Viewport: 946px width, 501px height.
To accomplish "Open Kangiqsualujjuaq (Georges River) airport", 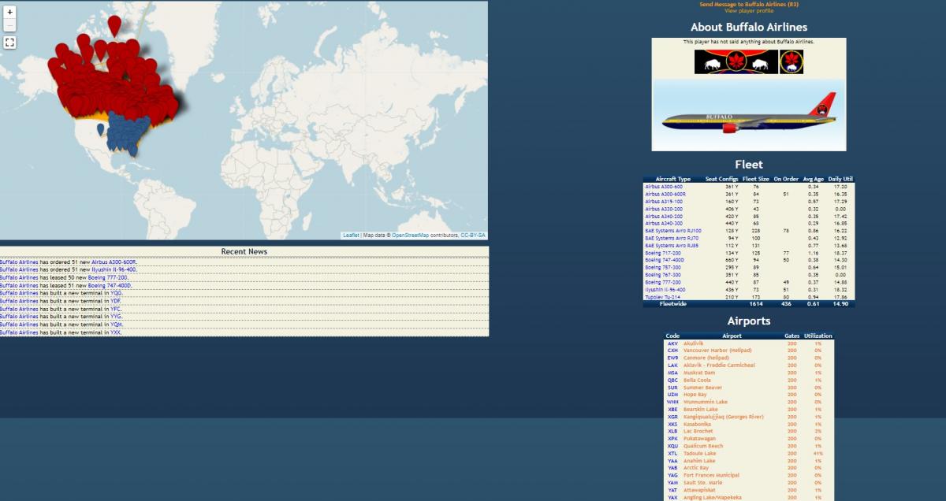I will 724,417.
